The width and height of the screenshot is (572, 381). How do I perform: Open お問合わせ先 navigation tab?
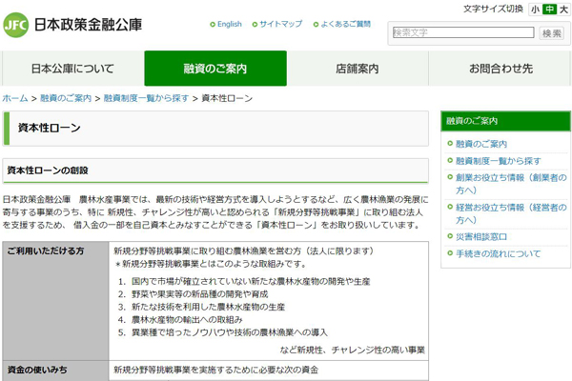tap(500, 69)
